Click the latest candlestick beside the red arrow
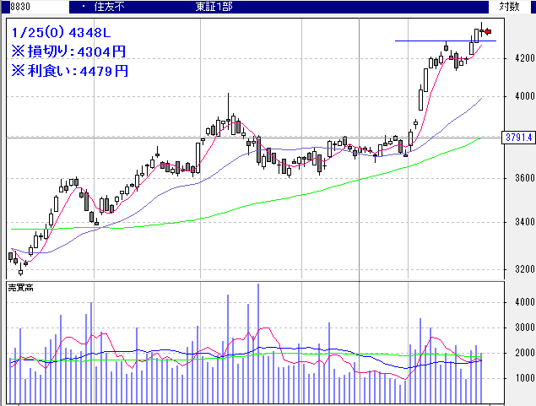This screenshot has width=536, height=406. click(480, 32)
